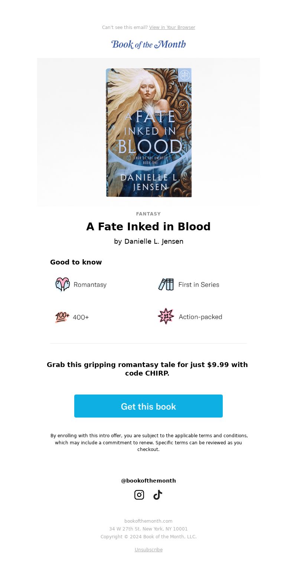Click the Unsubscribe link
297x568 pixels.
(x=148, y=550)
